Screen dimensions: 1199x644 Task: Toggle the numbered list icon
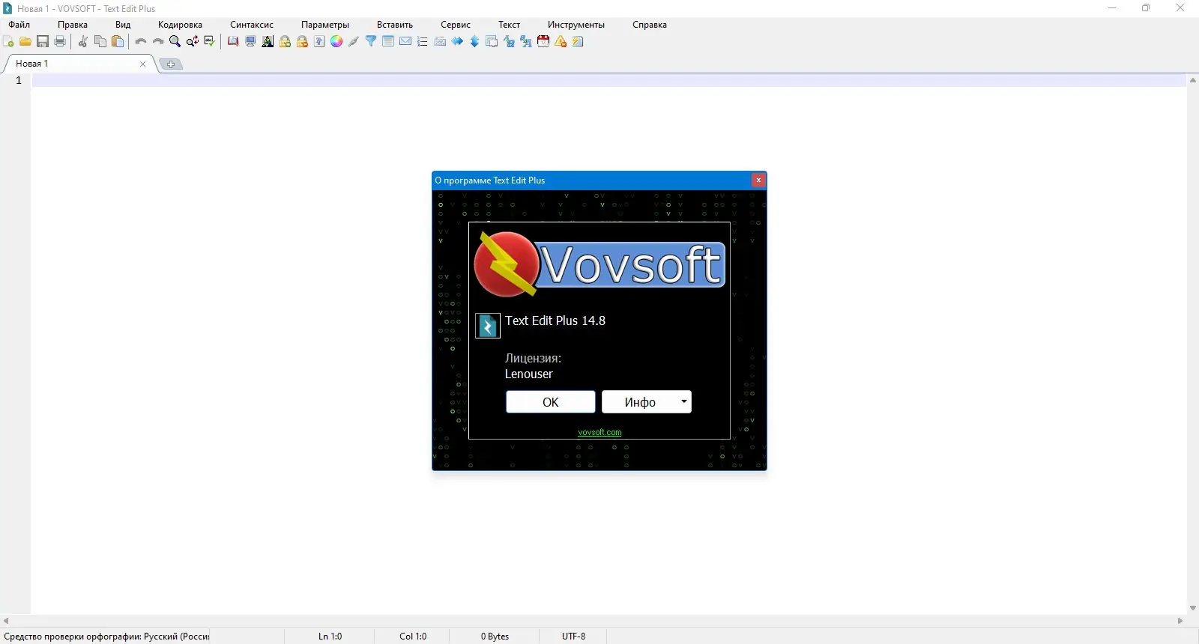(423, 42)
